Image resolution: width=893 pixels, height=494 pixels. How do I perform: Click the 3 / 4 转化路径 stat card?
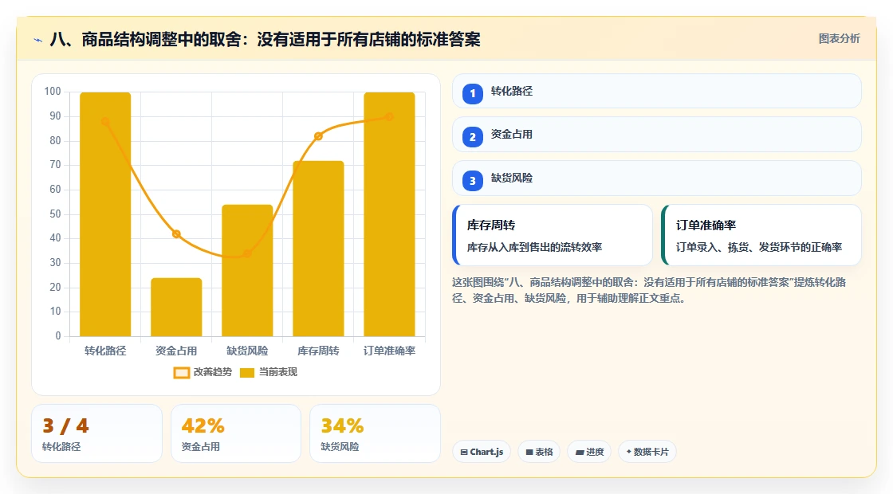tap(96, 433)
